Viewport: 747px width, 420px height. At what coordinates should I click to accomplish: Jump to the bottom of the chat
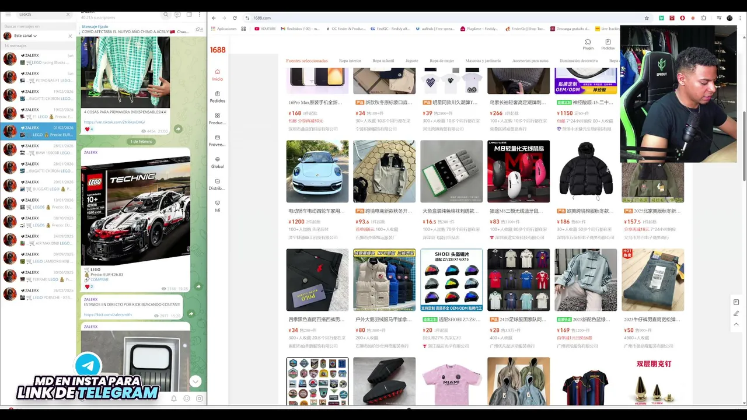[x=196, y=381]
